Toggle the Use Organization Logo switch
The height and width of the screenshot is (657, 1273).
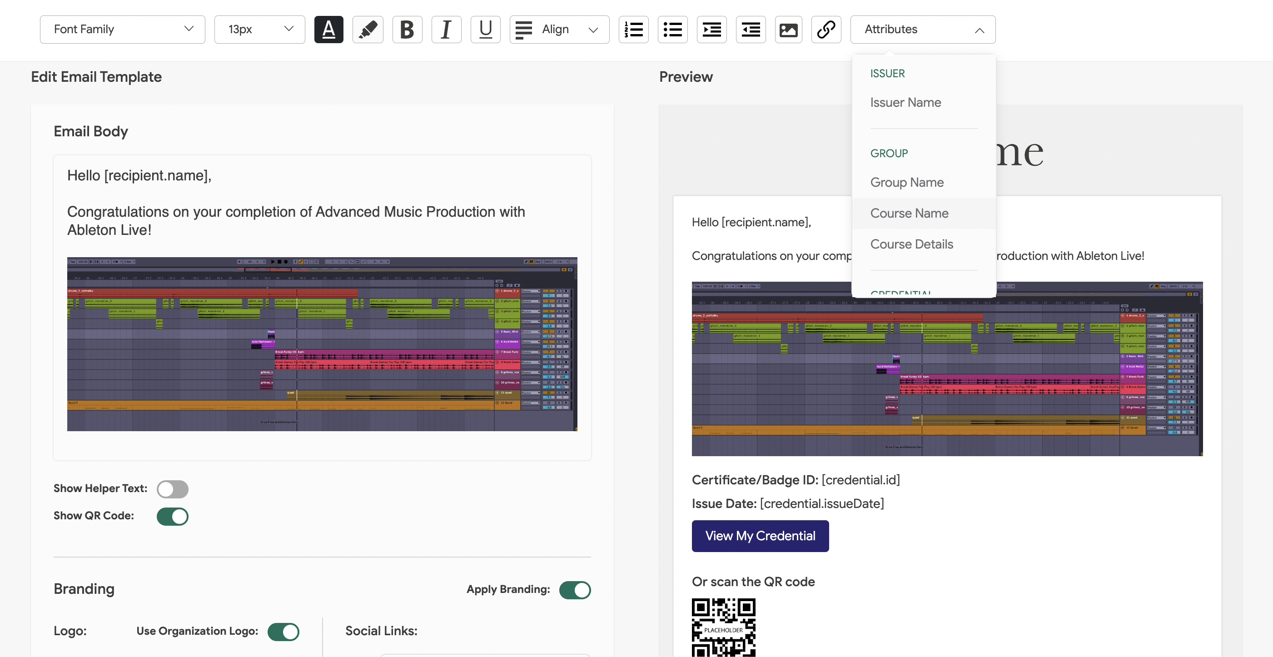point(283,632)
